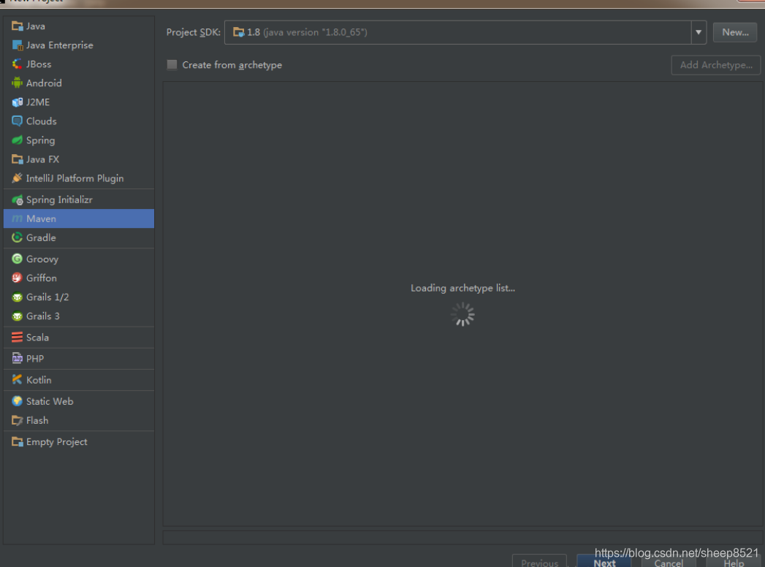This screenshot has height=567, width=765.
Task: Click the Maven m icon
Action: [17, 218]
